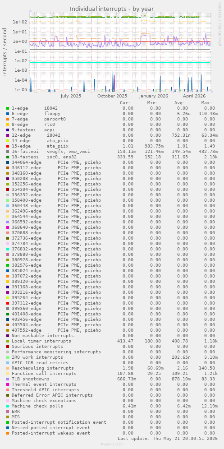Click the cyan Machine check polls swatch
The height and width of the screenshot is (449, 224).
(8, 406)
